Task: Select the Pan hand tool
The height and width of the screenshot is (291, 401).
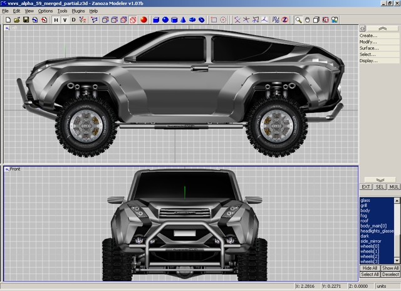Action: pyautogui.click(x=308, y=20)
